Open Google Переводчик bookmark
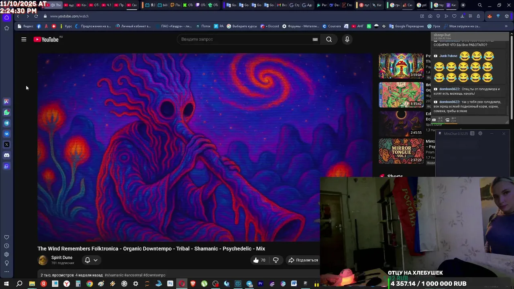Image resolution: width=514 pixels, height=289 pixels. click(406, 26)
